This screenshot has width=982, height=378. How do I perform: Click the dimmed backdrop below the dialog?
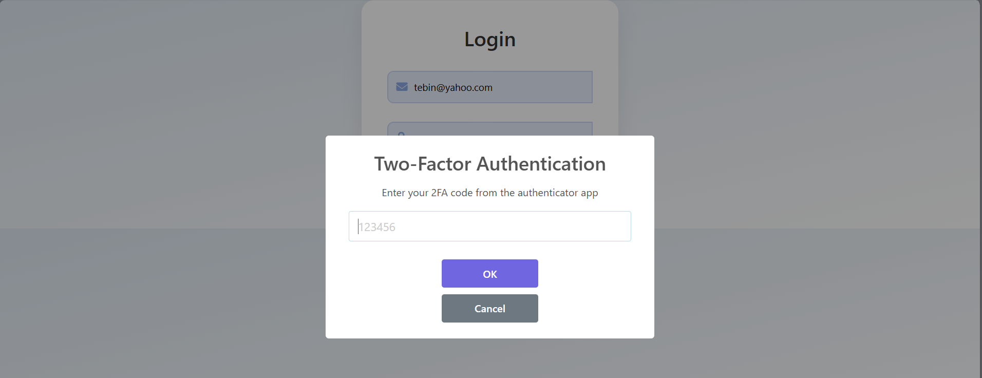pyautogui.click(x=489, y=360)
